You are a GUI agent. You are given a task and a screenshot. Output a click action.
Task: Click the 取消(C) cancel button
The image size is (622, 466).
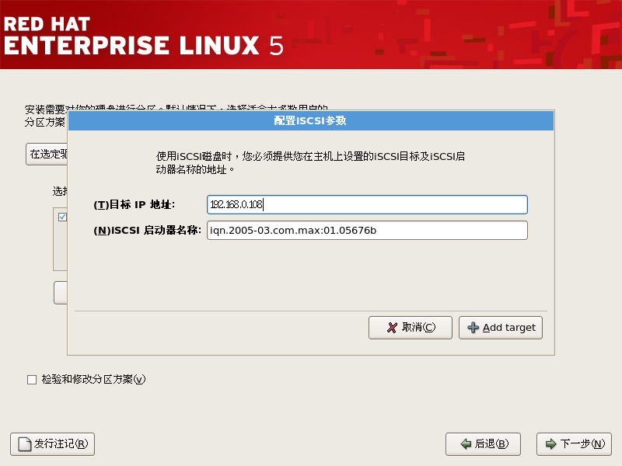(411, 327)
